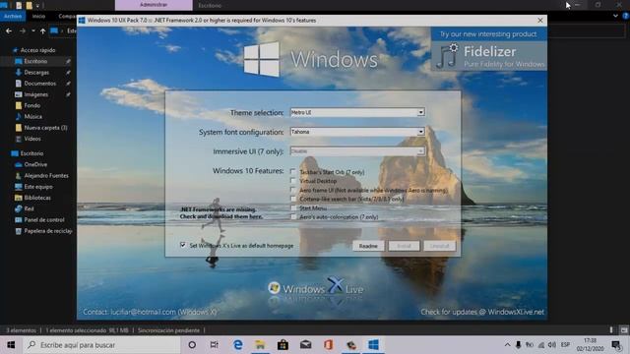Close the Windows 10 UX Pack window
Viewport: 630px width, 354px height.
click(x=540, y=20)
